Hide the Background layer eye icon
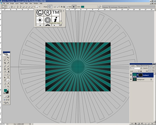 [x=131, y=79]
